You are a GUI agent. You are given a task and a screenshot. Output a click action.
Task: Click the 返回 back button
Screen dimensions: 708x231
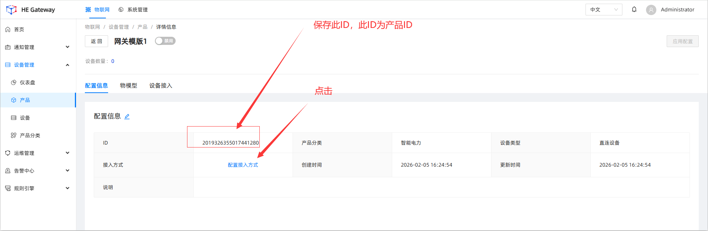96,41
